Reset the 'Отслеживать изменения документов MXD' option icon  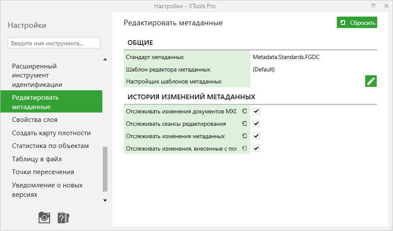[244, 111]
